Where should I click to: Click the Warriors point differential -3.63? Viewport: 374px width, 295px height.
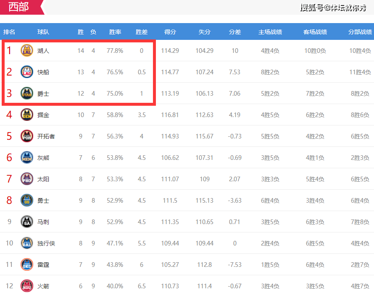[235, 201]
